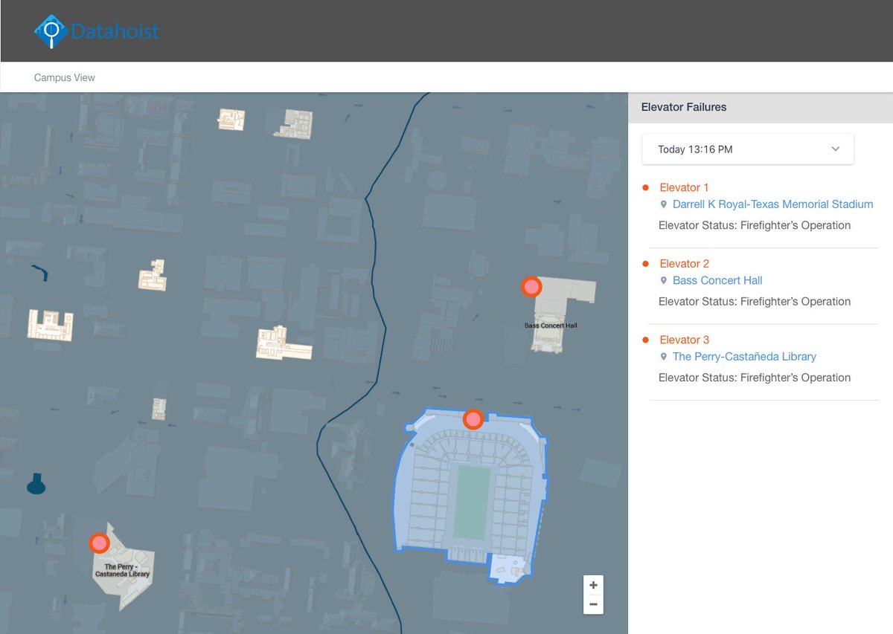Select the failure marker on Bass Concert Hall

[531, 286]
